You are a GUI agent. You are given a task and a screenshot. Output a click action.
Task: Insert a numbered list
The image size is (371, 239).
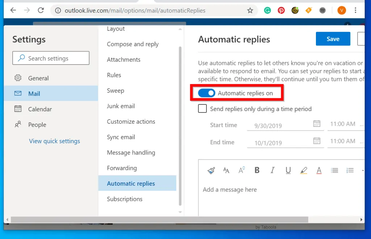tap(350, 170)
